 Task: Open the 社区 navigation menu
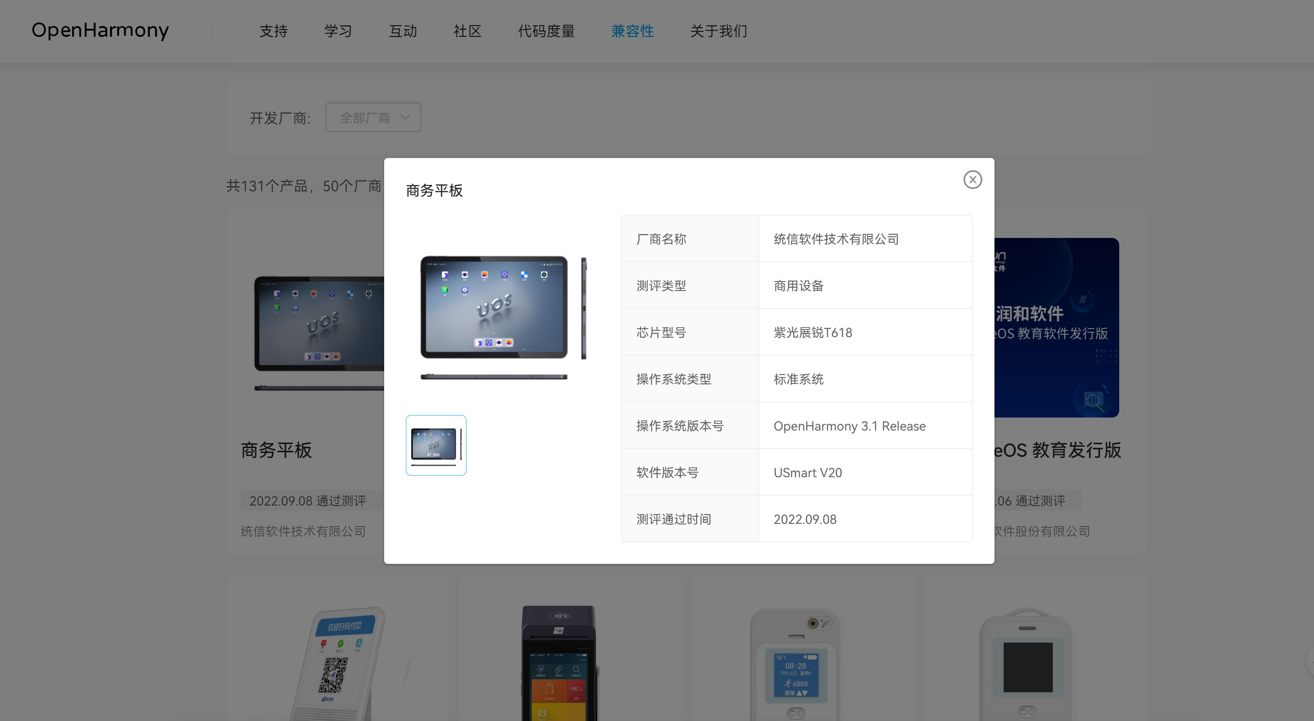pyautogui.click(x=467, y=31)
